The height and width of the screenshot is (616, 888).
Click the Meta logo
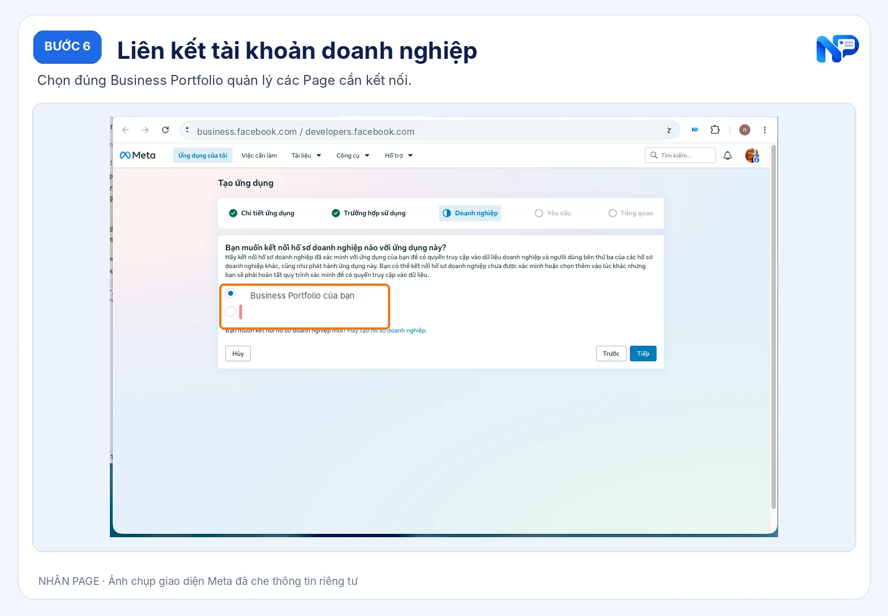point(138,155)
